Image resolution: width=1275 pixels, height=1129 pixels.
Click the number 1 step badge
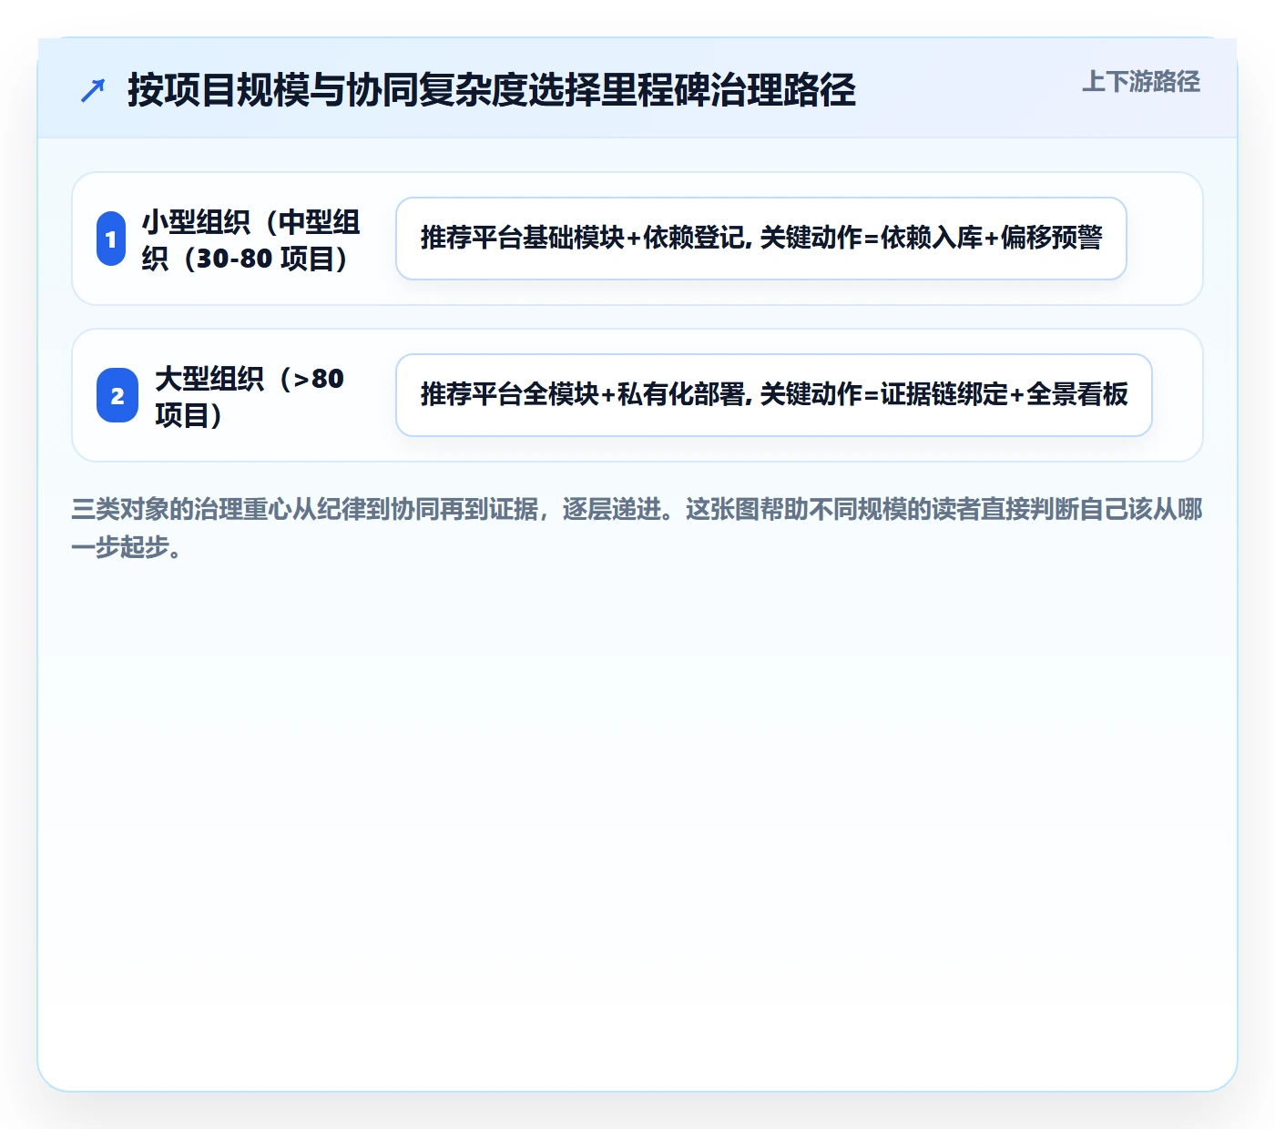111,239
